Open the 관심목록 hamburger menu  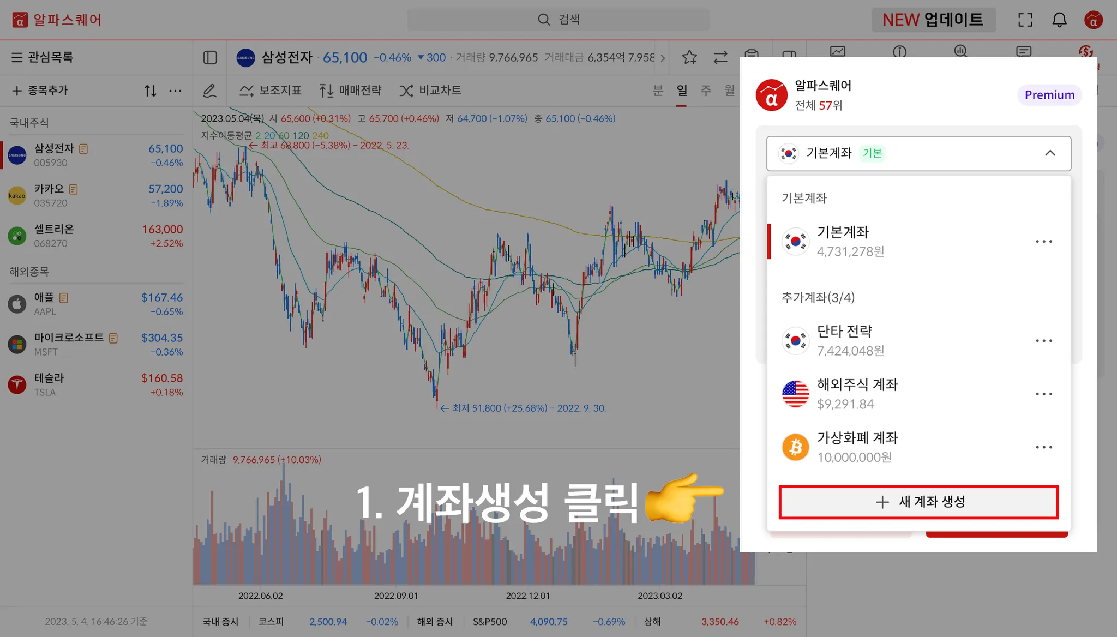(17, 57)
